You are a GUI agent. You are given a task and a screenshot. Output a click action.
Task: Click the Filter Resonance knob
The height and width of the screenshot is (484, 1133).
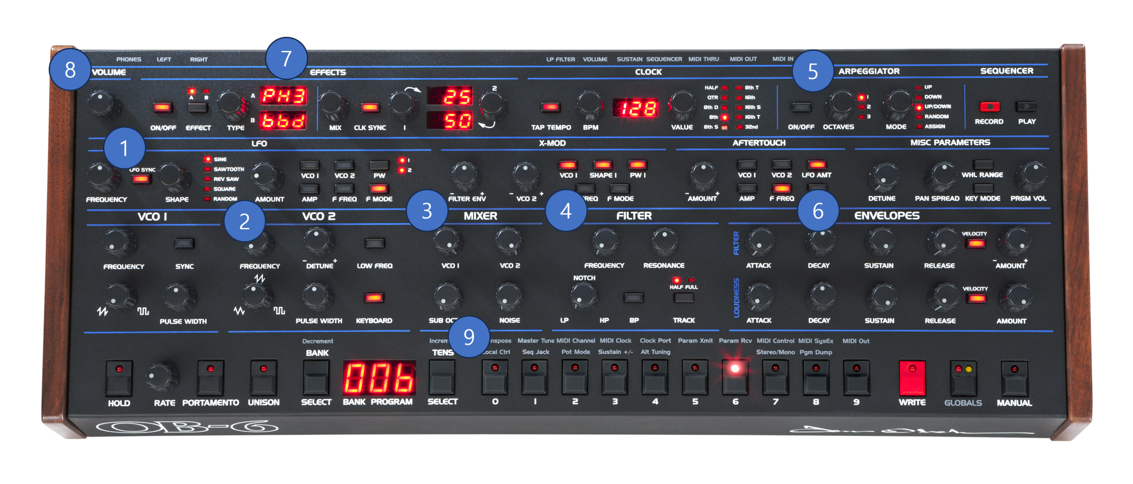[x=663, y=241]
